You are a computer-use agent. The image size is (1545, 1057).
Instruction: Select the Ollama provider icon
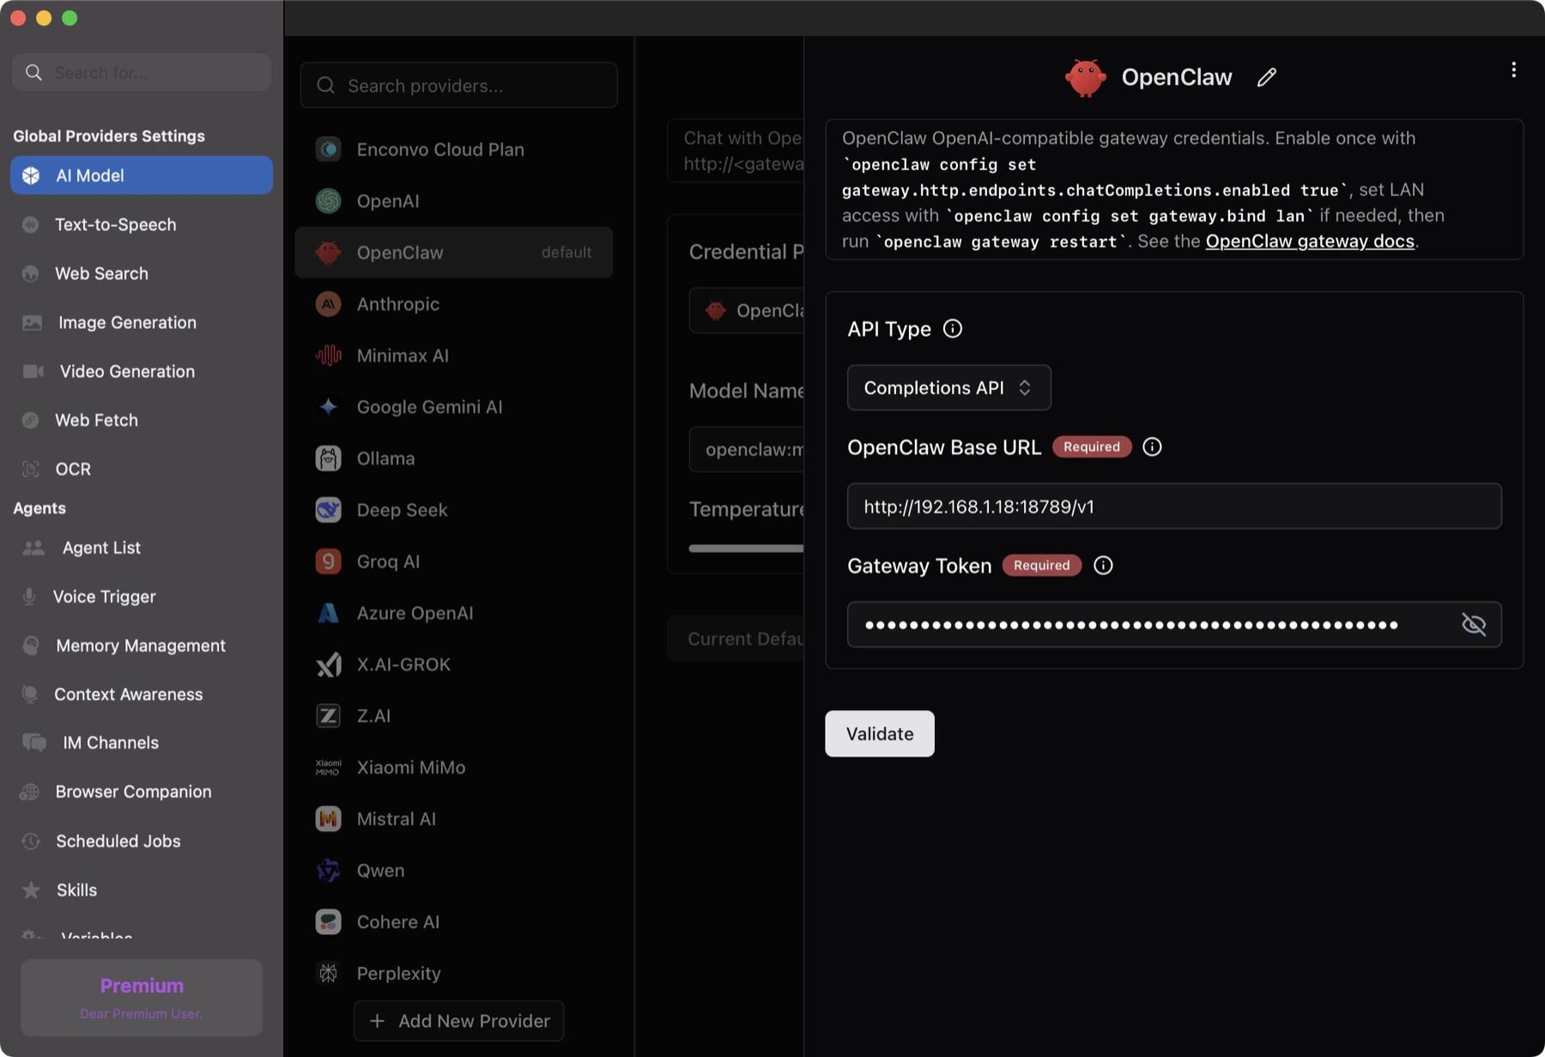pos(328,459)
